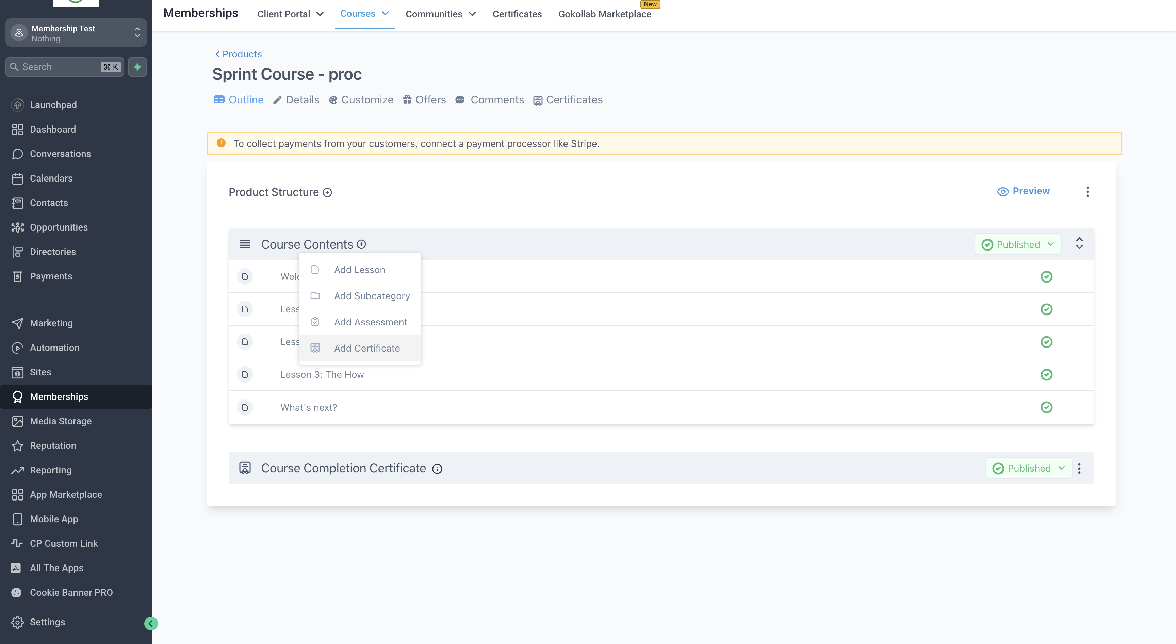Click the info icon beside Course Completion Certificate
This screenshot has width=1176, height=644.
point(437,469)
